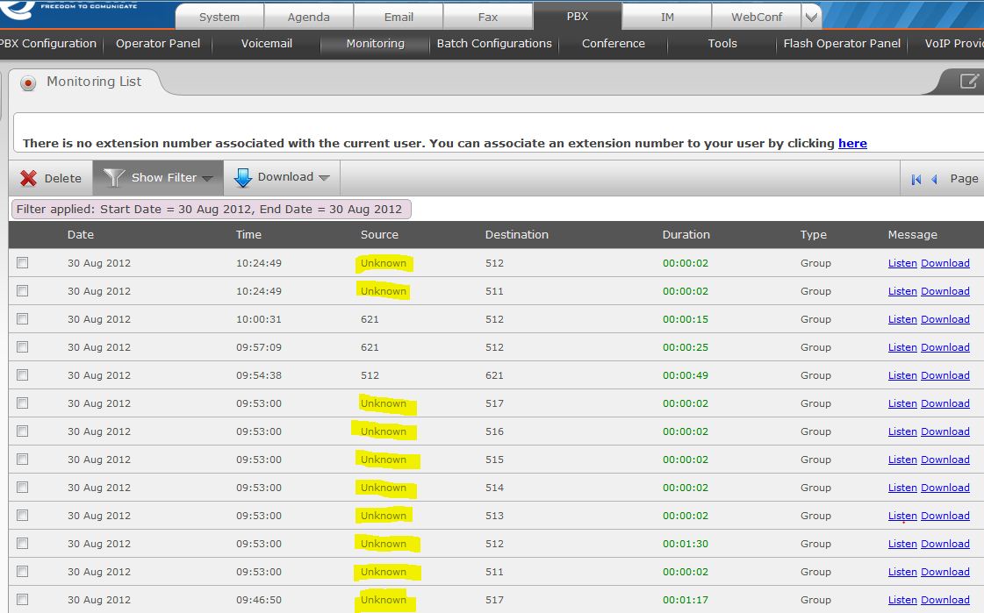Expand the Download dropdown arrow

324,178
